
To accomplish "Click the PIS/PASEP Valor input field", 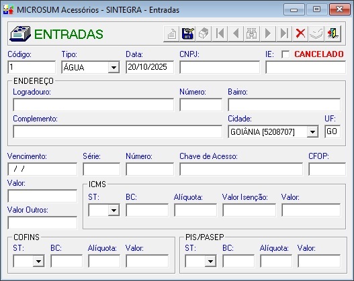I will (319, 261).
